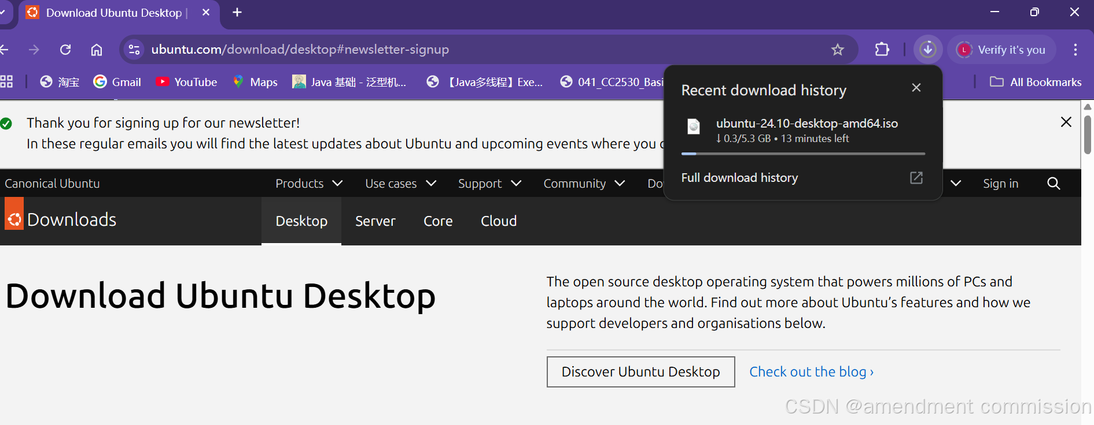
Task: Reload the Ubuntu download page
Action: (x=65, y=50)
